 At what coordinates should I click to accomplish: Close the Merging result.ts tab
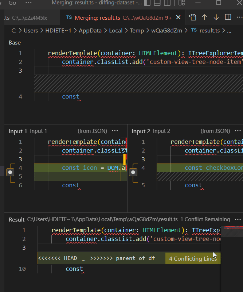(178, 17)
